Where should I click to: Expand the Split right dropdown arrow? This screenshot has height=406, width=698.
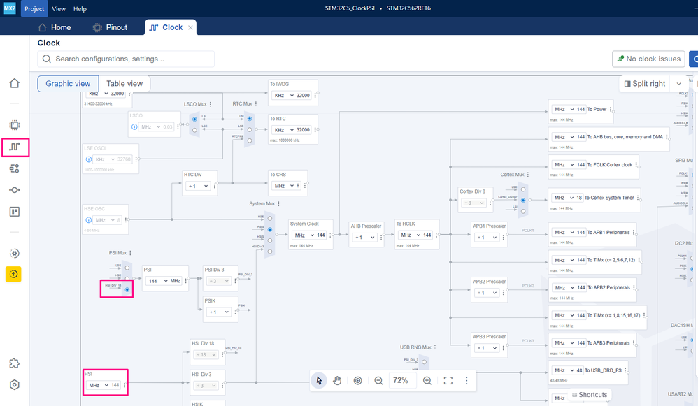click(x=679, y=84)
